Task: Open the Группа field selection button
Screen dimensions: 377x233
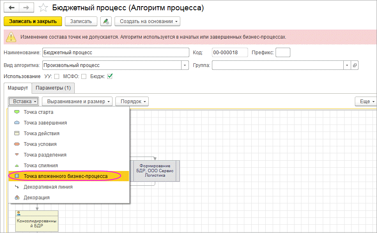Action: click(x=355, y=65)
